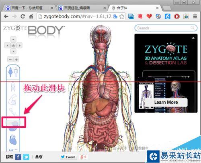Click the skin layer body icon
This screenshot has height=163, width=201.
pyautogui.click(x=13, y=87)
